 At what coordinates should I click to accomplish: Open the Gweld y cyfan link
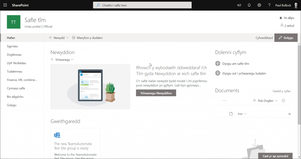pyautogui.click(x=282, y=91)
